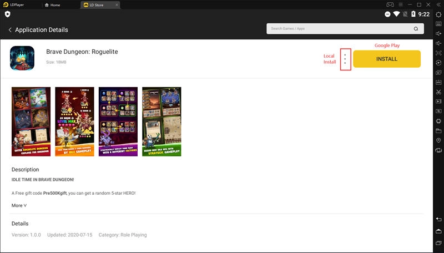
Task: Open fourth screenshot: Strategic Gameplay
Action: click(162, 122)
